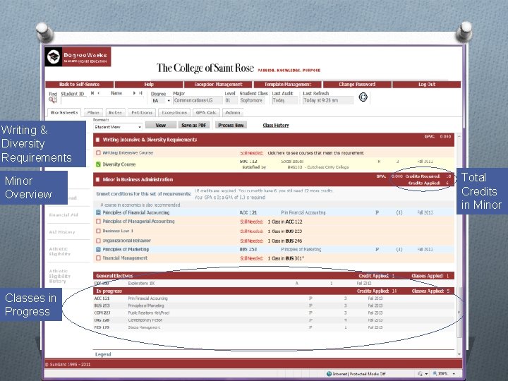Go to previous student record arrow
508x381 pixels.
99,93
